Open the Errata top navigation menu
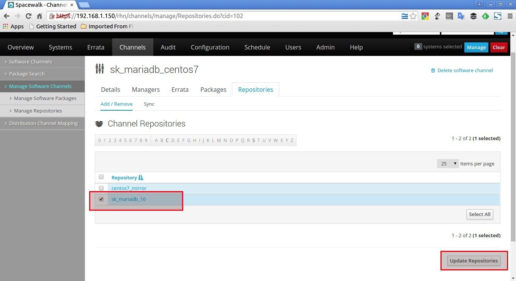 (x=96, y=47)
